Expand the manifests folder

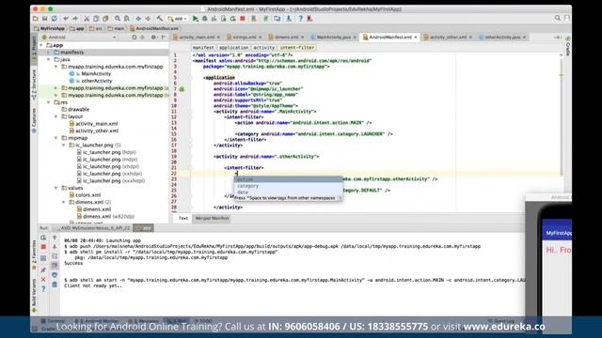click(x=49, y=53)
